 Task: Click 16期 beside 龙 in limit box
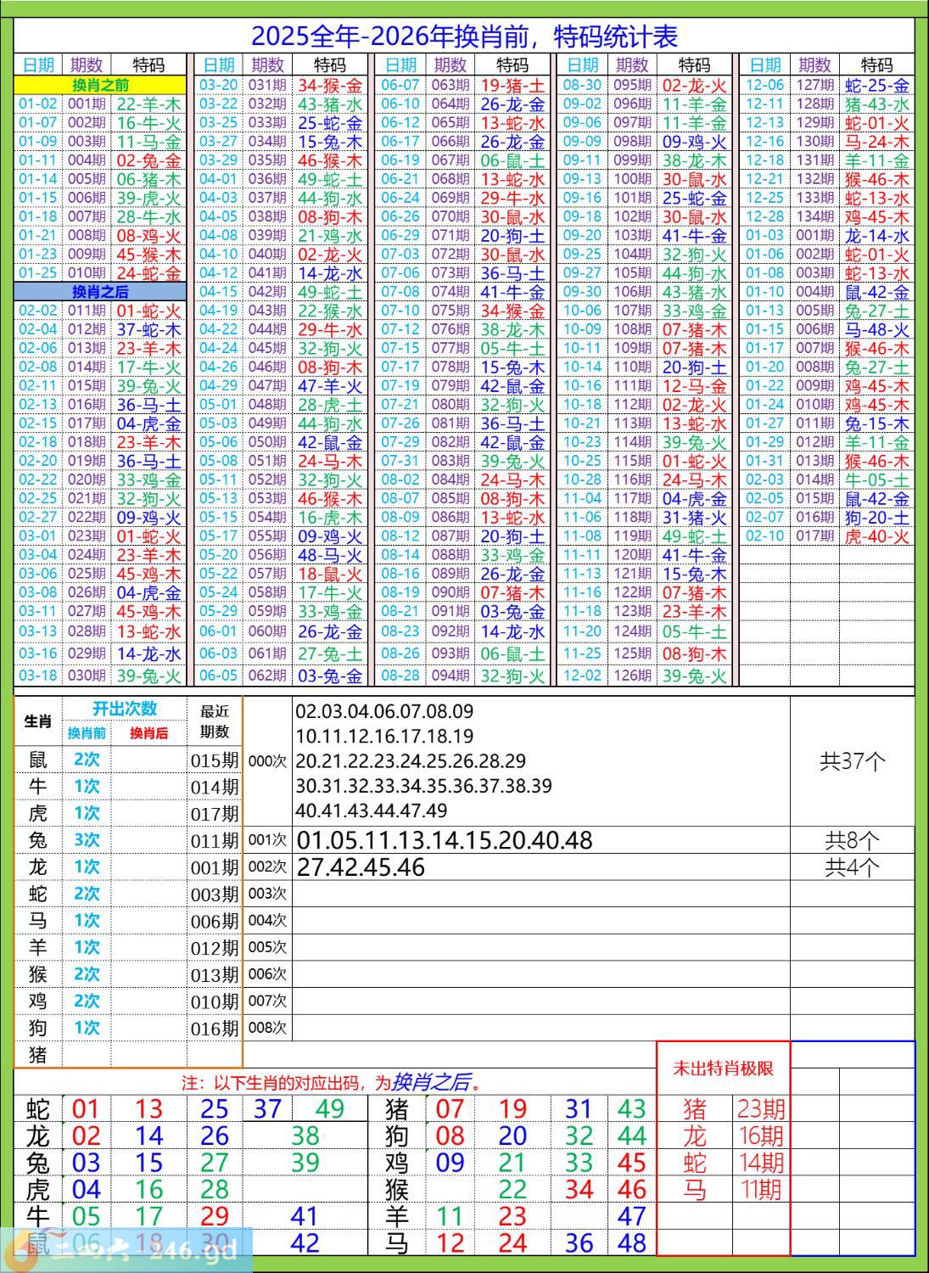pyautogui.click(x=760, y=1136)
